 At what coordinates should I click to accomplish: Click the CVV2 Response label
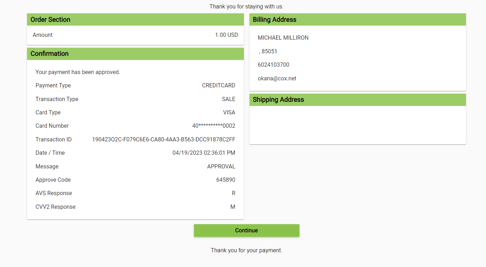click(56, 207)
